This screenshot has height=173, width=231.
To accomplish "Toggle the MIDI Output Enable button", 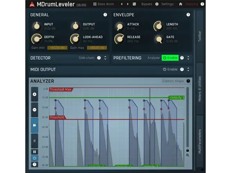I will tap(170, 69).
